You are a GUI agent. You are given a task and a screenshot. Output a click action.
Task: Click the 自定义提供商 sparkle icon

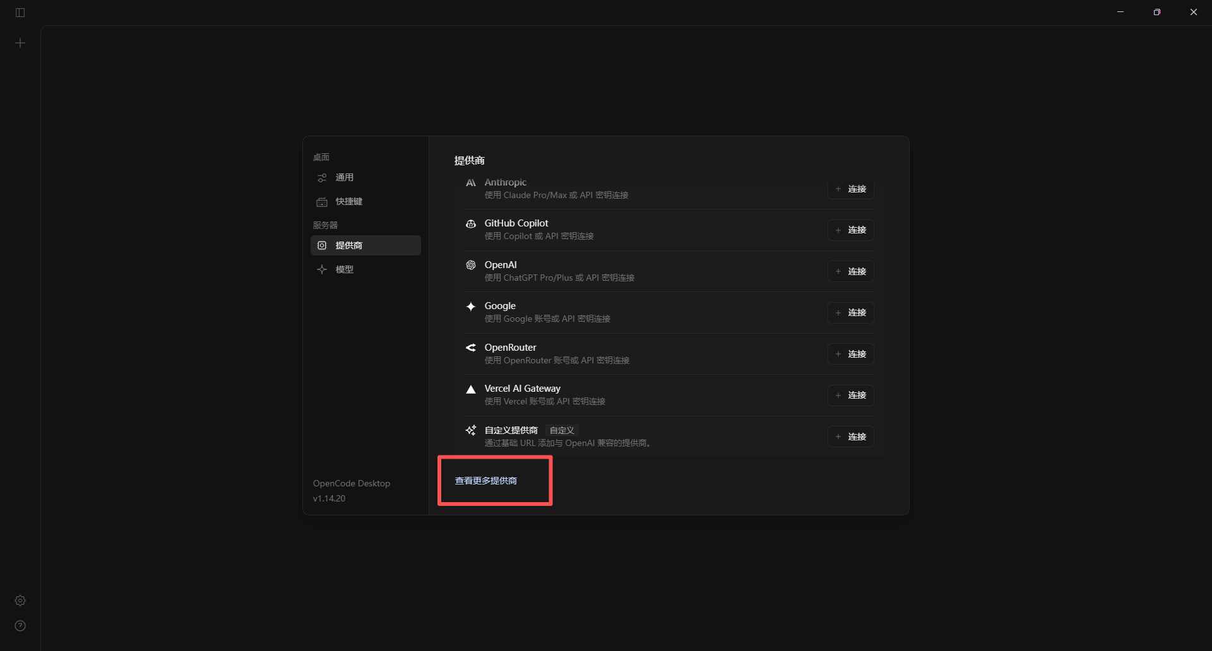pyautogui.click(x=471, y=430)
